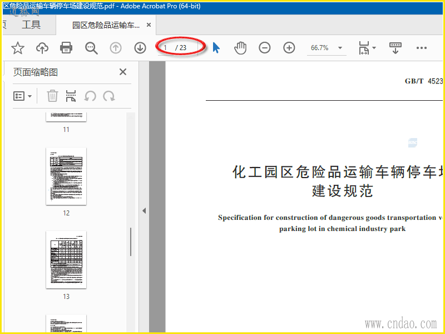Viewport: 445px width, 334px height.
Task: Click the total pages text / 23
Action: point(181,48)
